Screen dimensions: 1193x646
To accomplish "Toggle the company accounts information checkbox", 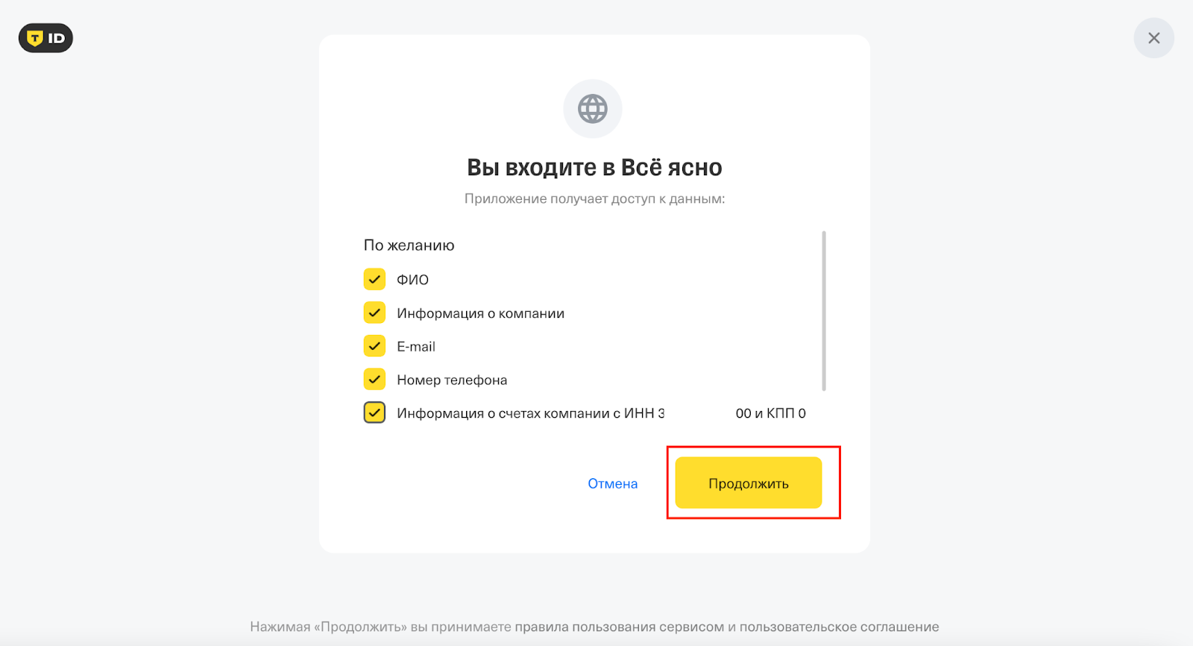I will (374, 413).
